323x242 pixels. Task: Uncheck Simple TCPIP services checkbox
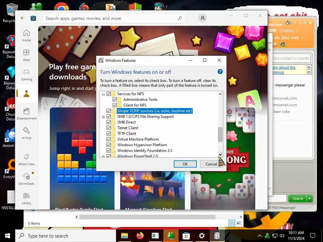109,111
